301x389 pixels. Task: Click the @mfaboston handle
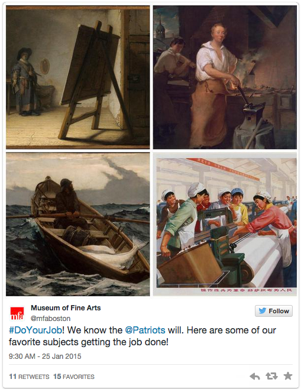pos(51,318)
